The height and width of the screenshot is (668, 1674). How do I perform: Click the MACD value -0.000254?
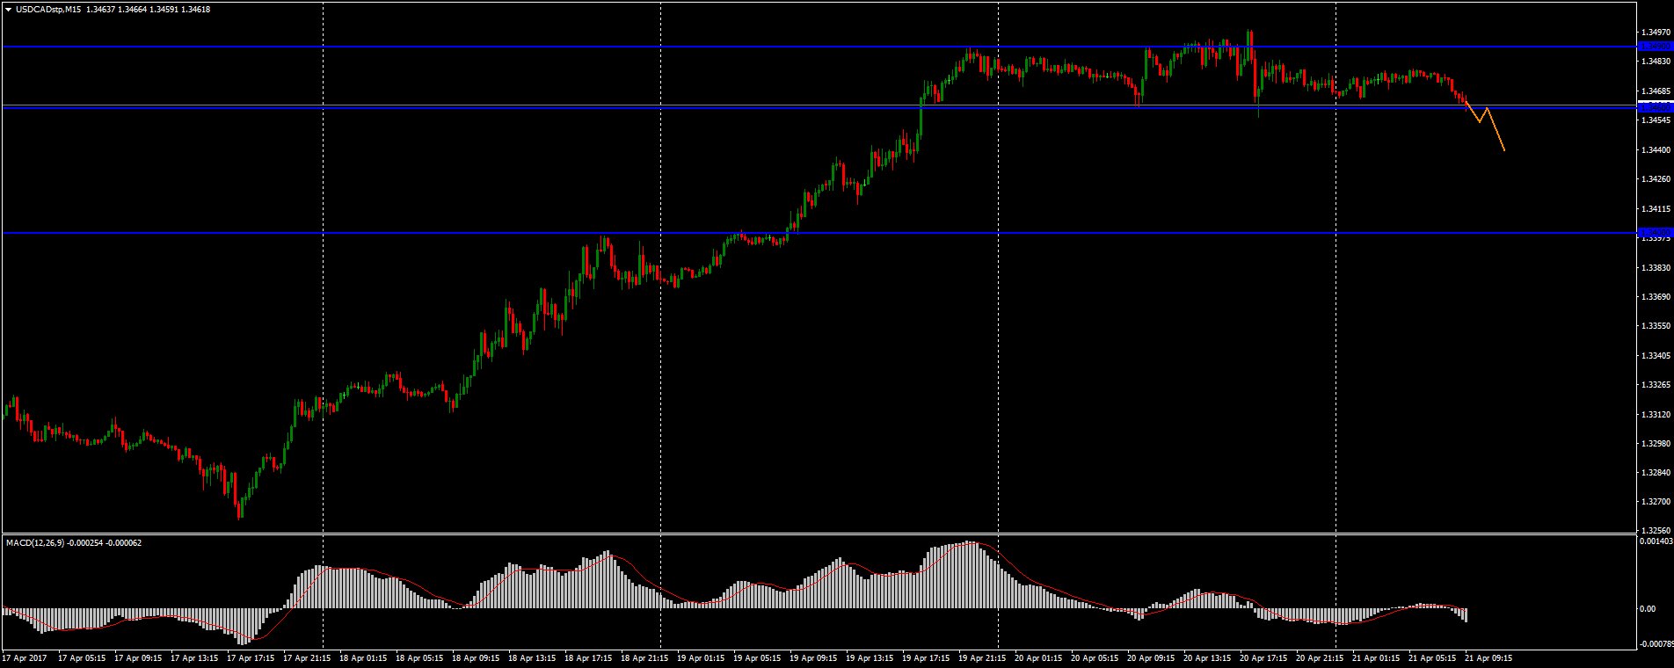pyautogui.click(x=84, y=542)
